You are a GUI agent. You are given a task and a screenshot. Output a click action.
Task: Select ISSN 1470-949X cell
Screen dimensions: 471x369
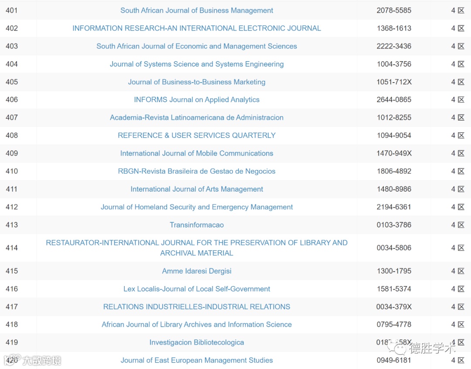coord(394,153)
